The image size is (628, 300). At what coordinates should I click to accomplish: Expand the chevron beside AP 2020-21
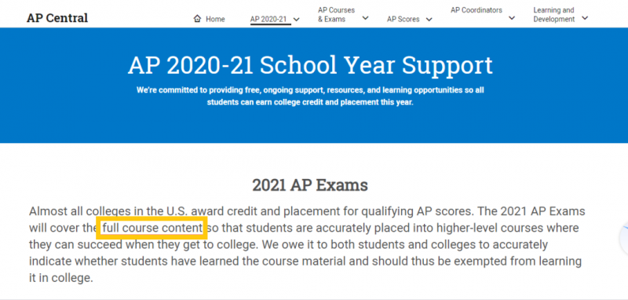tap(297, 19)
